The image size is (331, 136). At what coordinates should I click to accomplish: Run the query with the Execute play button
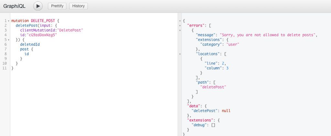pos(38,6)
